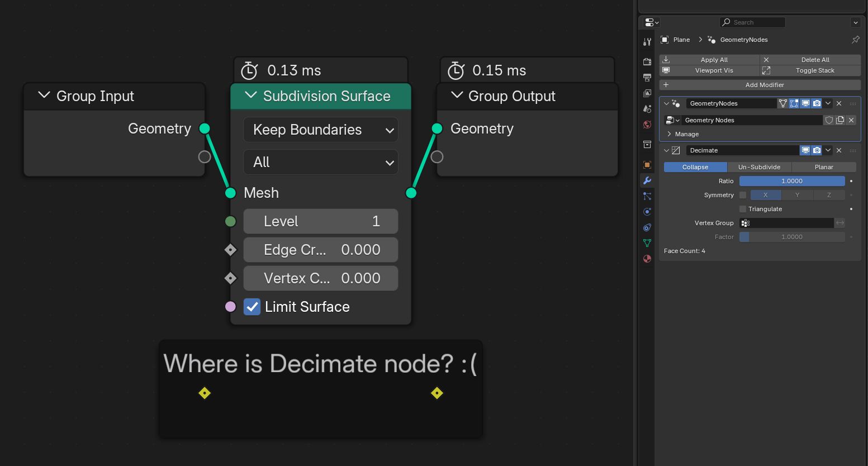The image size is (868, 466).
Task: Open the Output properties tab icon
Action: point(647,78)
